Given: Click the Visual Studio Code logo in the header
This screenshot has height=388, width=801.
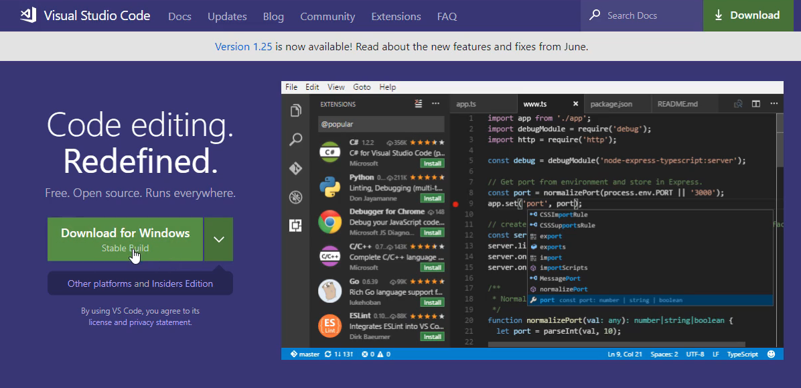Looking at the screenshot, I should [28, 15].
